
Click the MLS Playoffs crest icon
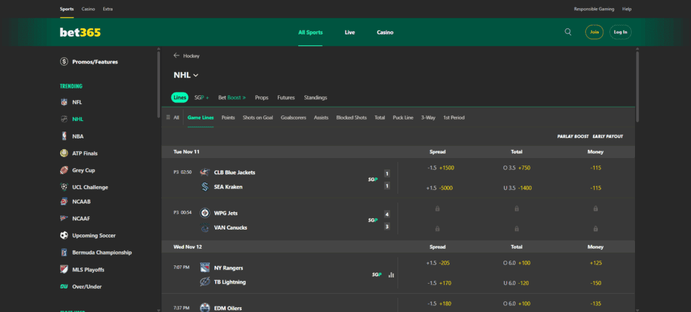click(64, 269)
